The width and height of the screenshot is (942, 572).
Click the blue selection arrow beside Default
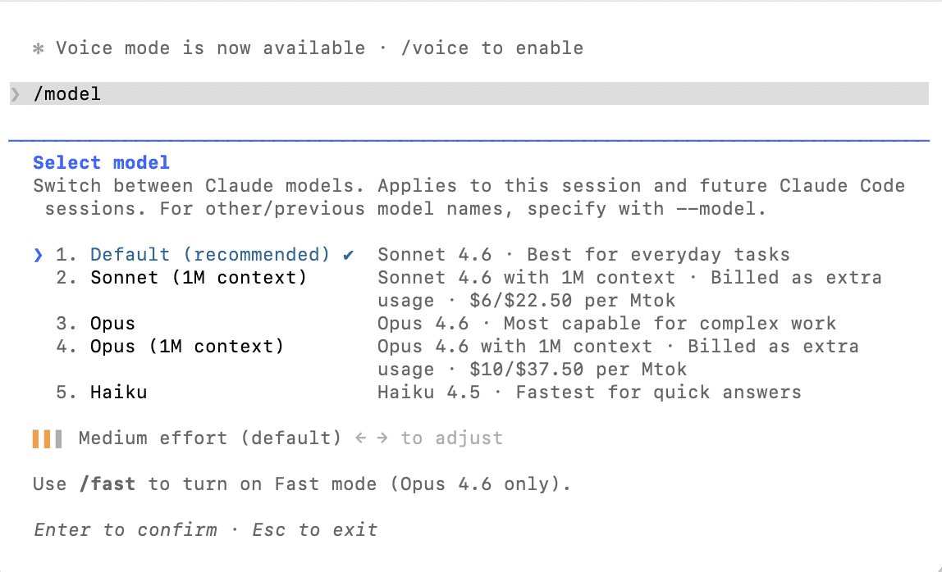(x=38, y=255)
